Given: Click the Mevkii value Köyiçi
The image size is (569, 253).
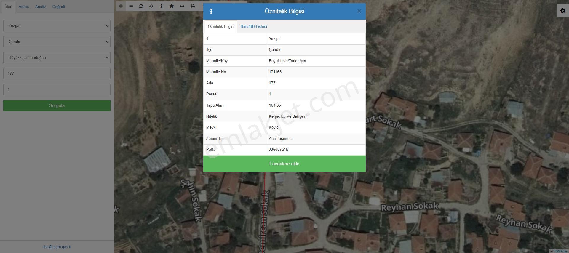Looking at the screenshot, I should point(274,127).
